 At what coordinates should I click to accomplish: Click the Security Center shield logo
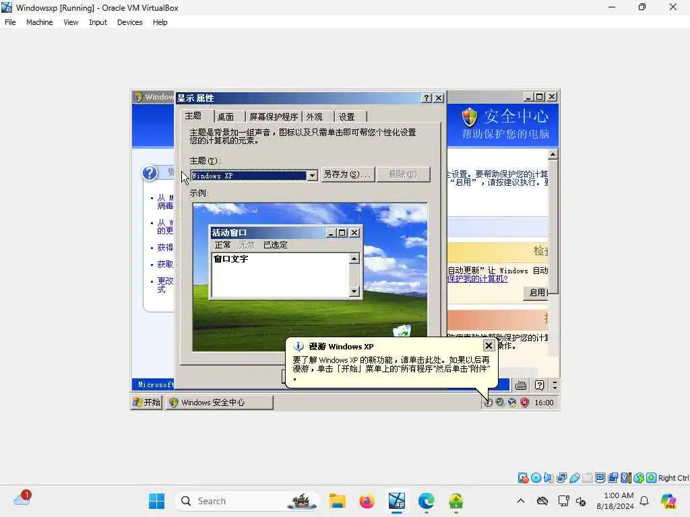[470, 117]
